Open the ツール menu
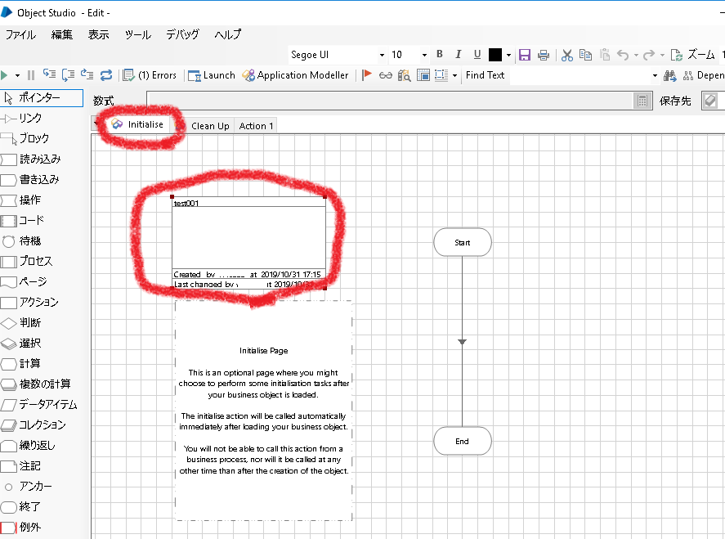Screen dimensions: 725x539 click(138, 34)
